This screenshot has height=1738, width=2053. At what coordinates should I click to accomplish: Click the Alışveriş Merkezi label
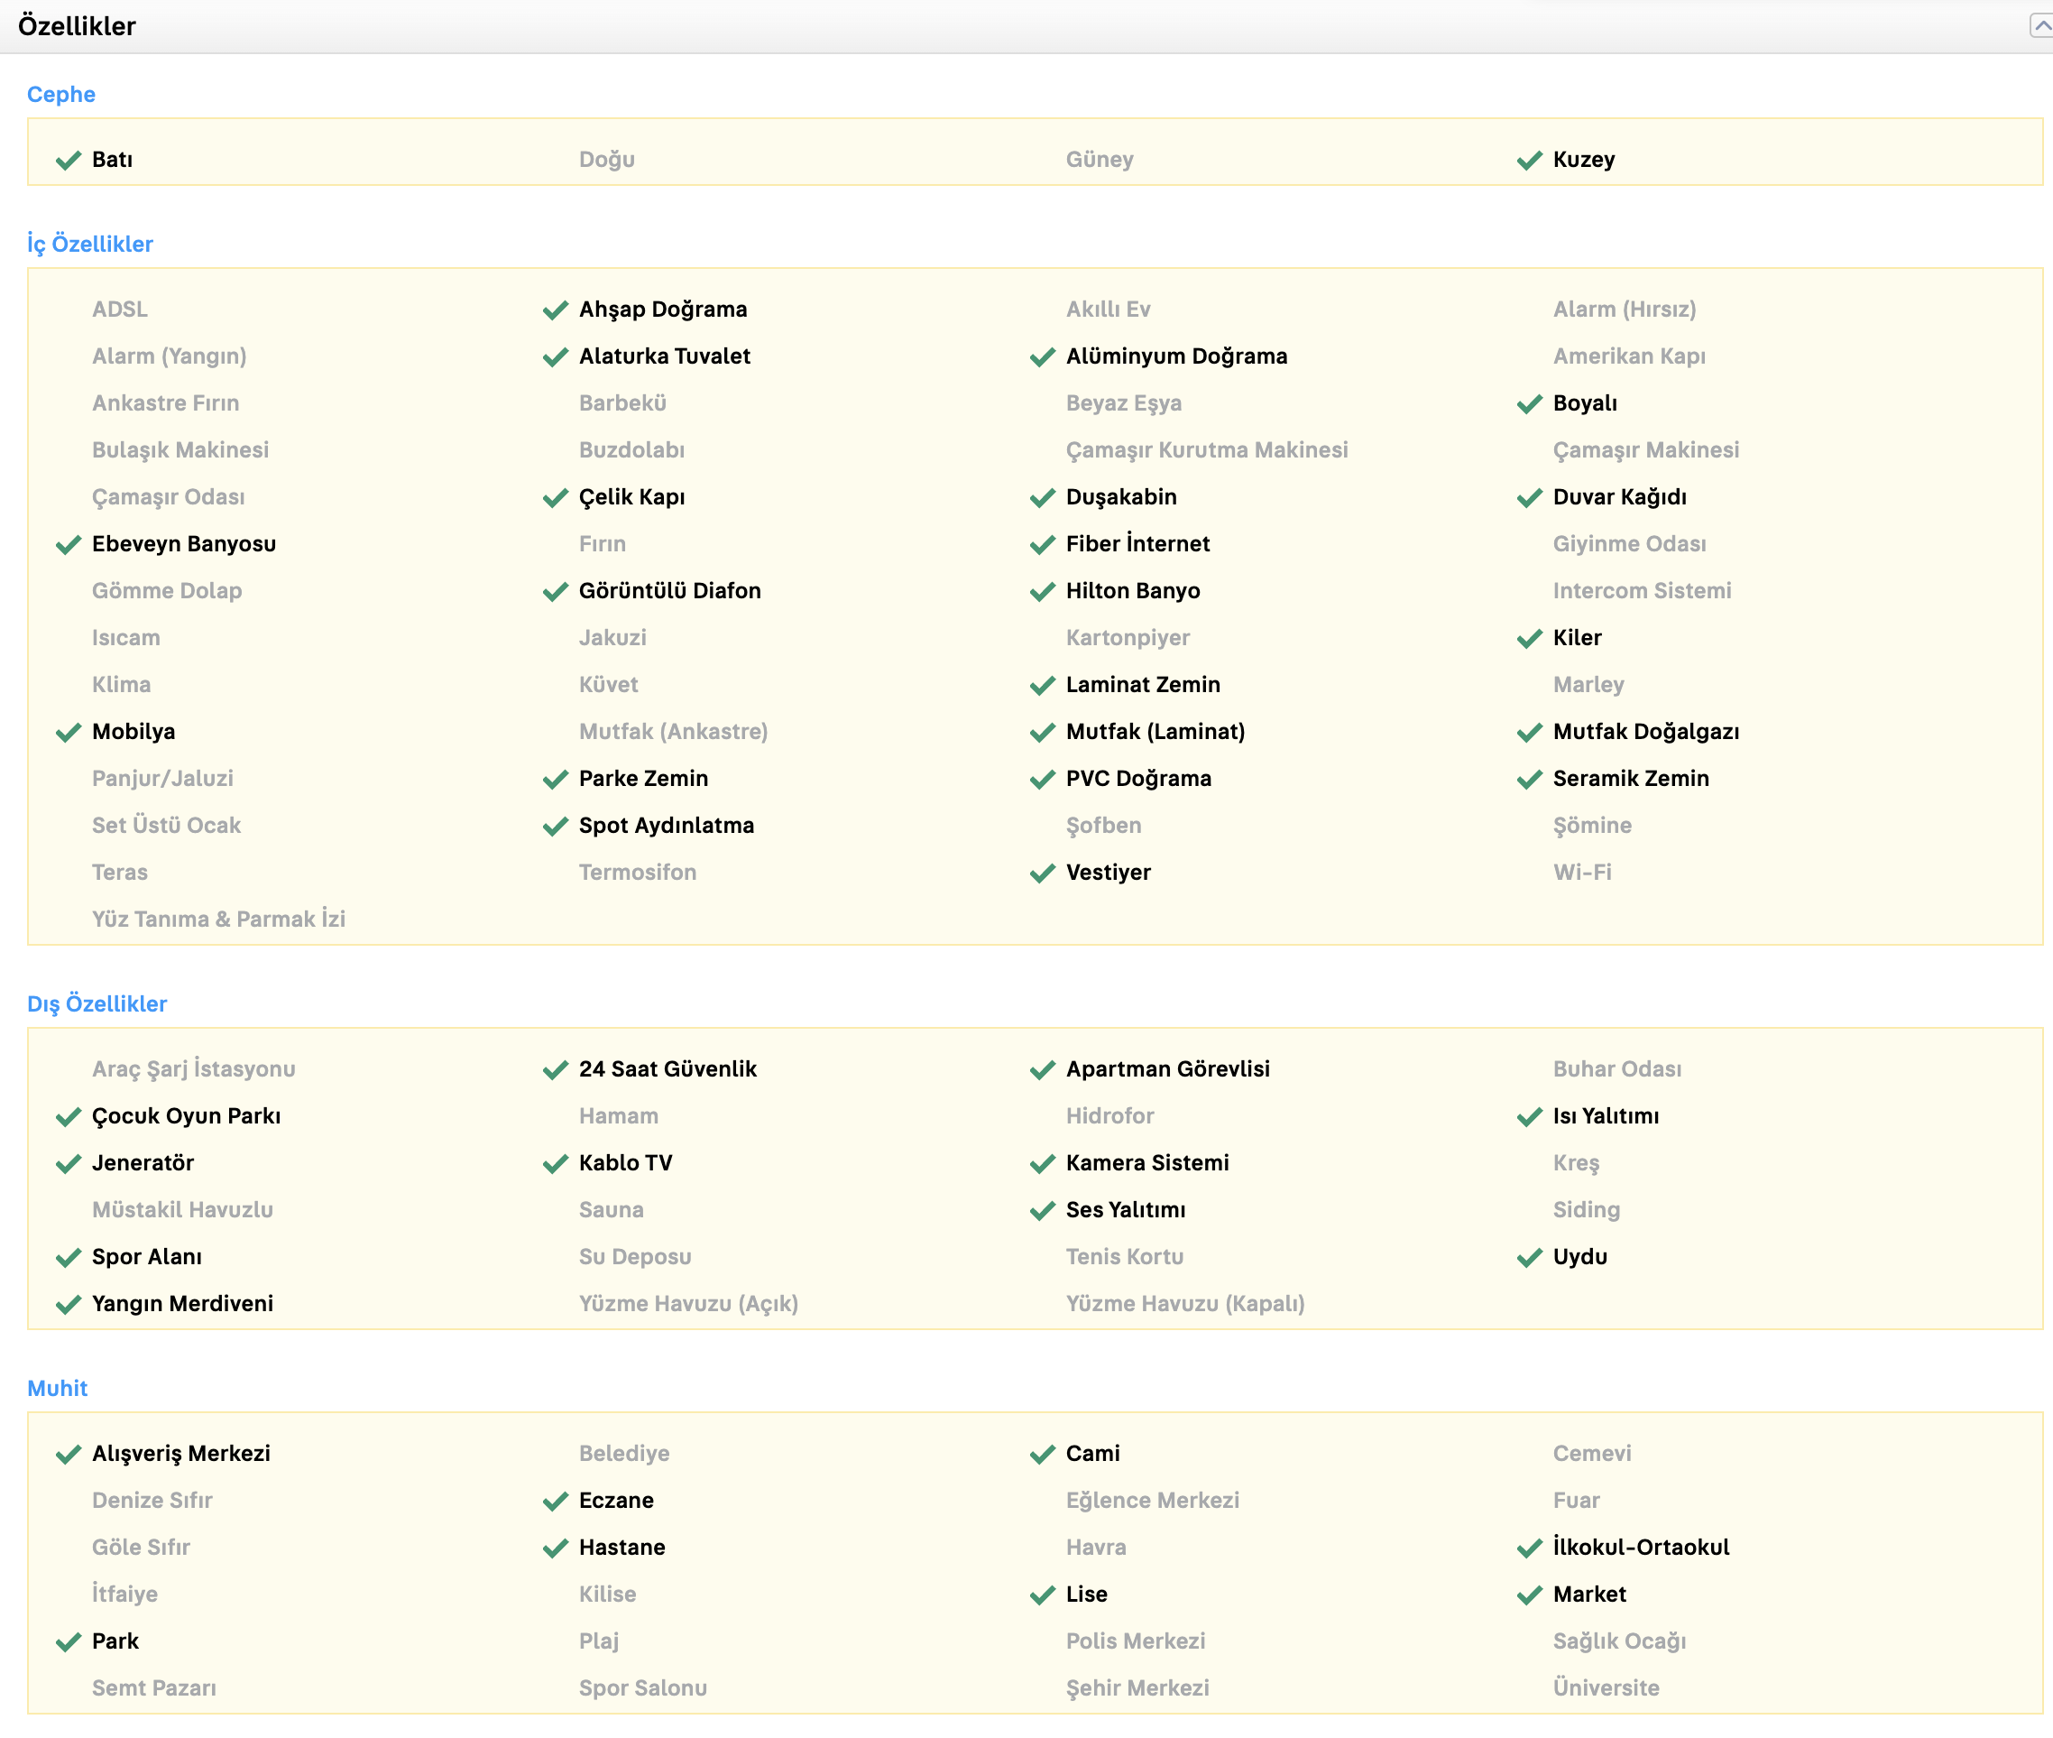181,1453
